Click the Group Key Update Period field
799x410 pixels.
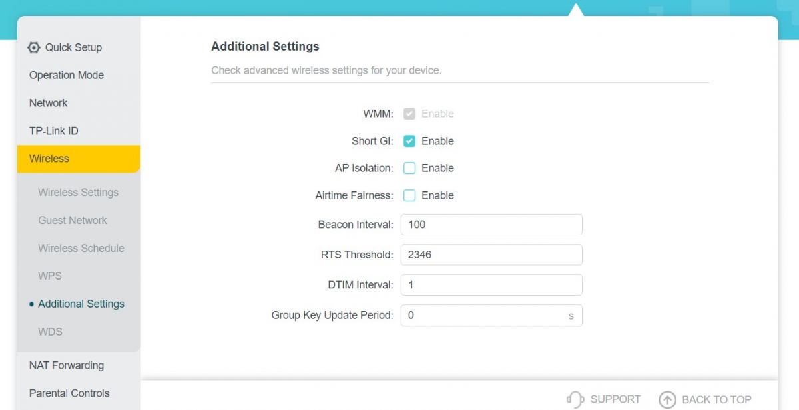tap(491, 316)
